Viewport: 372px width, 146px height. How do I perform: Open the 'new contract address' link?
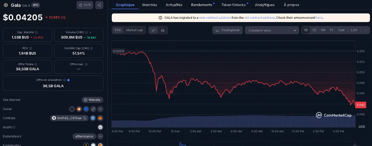[x=215, y=18]
